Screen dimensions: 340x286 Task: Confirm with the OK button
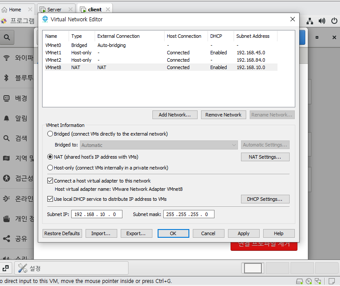pos(173,233)
